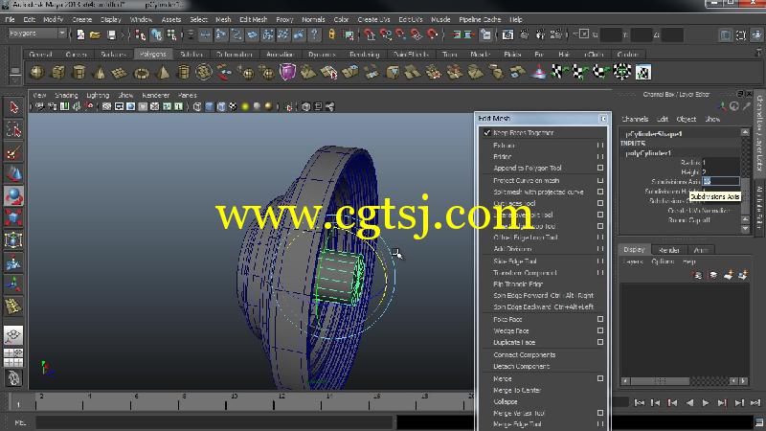The height and width of the screenshot is (431, 766).
Task: Activate the Lasso select tool
Action: click(13, 129)
